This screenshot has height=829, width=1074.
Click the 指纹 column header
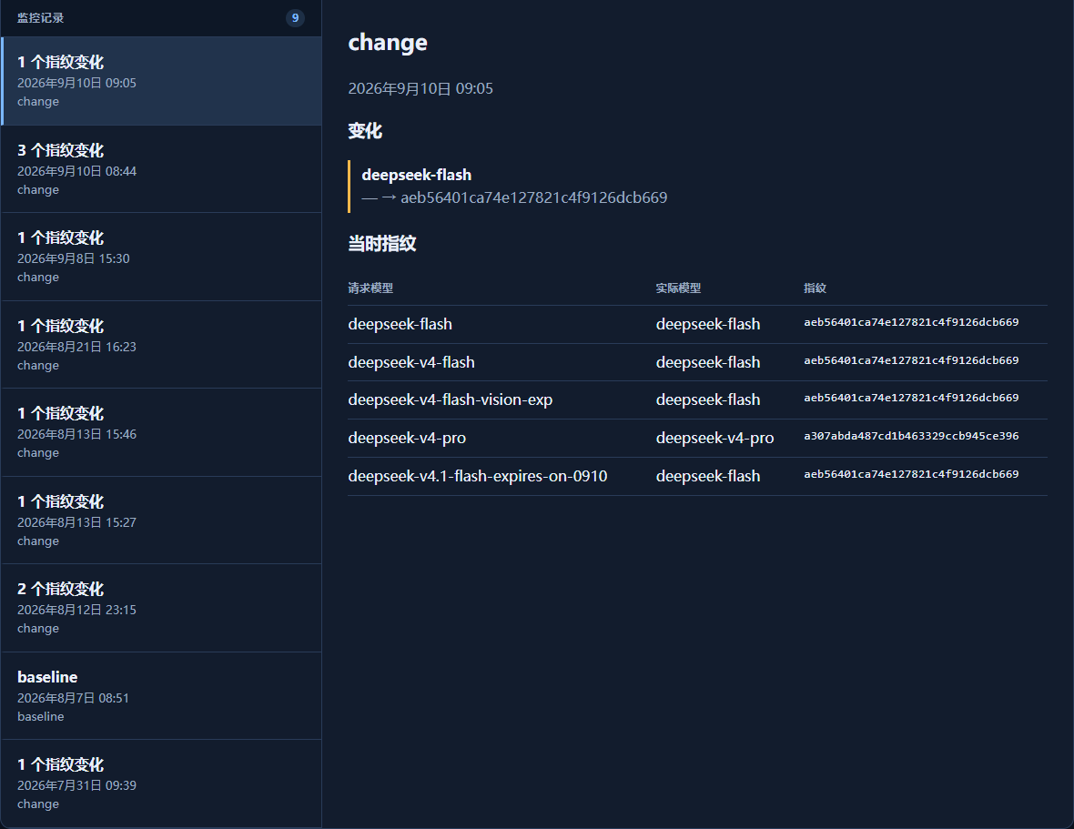point(816,288)
